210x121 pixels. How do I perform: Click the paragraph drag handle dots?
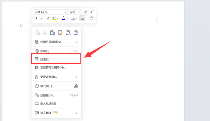point(21,25)
